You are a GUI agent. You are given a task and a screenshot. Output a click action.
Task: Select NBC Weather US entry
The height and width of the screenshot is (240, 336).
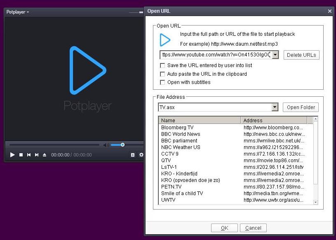[181, 147]
